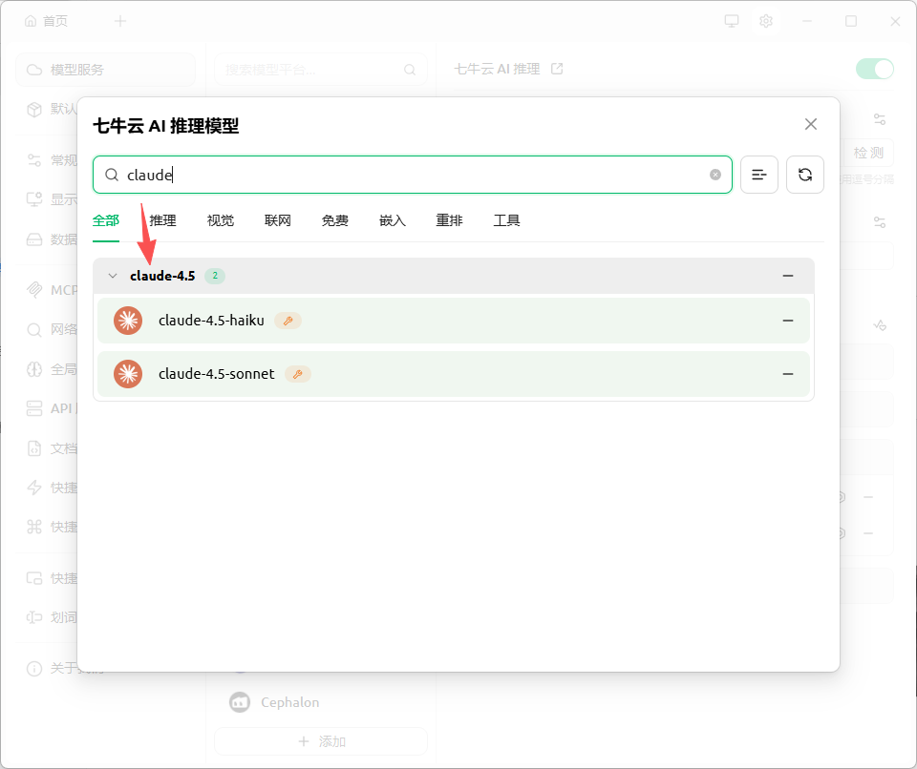The image size is (917, 769).
Task: Clear the claude search text
Action: click(715, 175)
